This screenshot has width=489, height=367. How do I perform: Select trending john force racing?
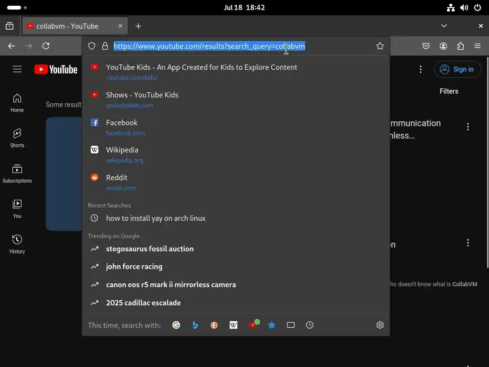pos(236,267)
